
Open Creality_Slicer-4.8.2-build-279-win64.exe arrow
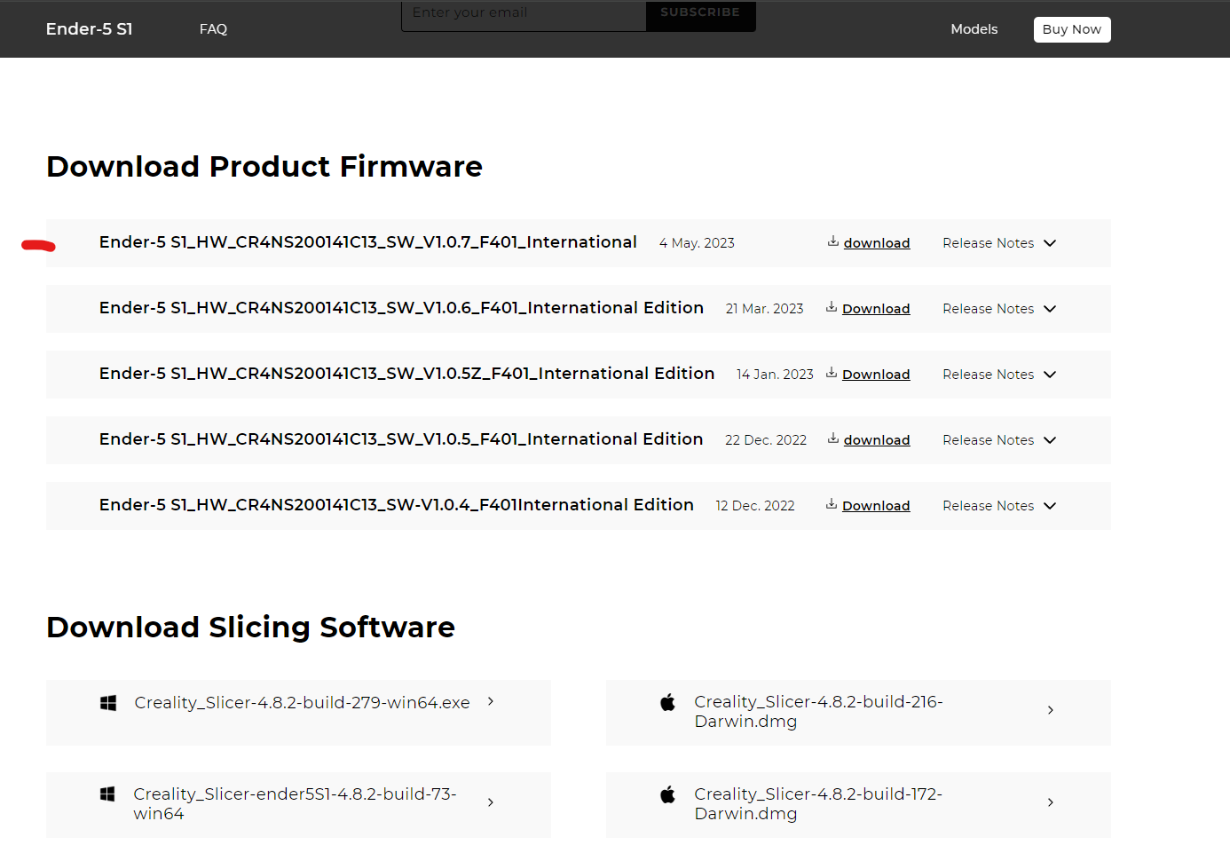[x=491, y=701]
